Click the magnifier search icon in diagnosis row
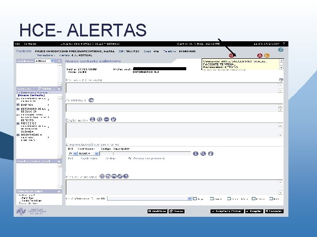This screenshot has width=317, height=237. (203, 154)
